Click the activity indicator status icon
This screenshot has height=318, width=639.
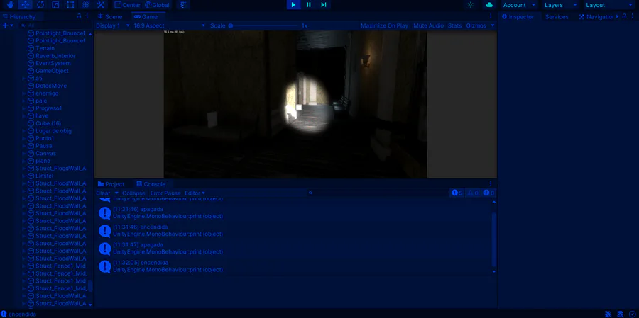pos(632,314)
